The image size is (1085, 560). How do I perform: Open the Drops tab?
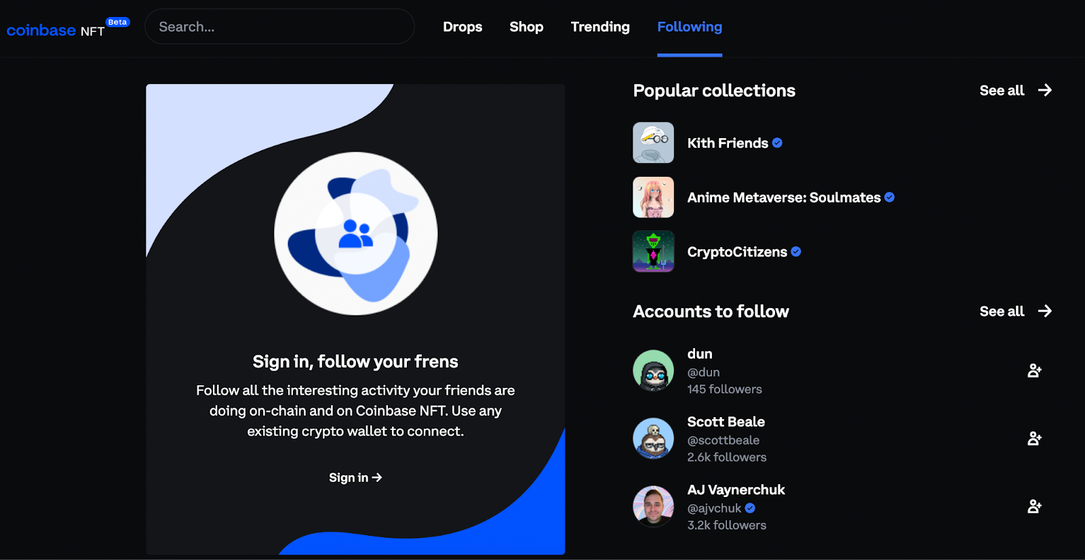coord(462,27)
